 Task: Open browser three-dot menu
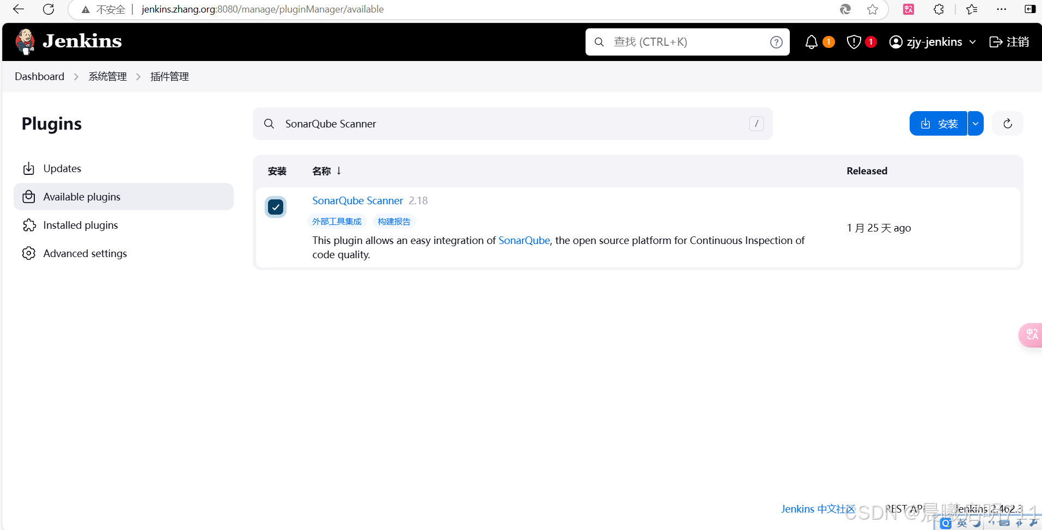(1001, 9)
